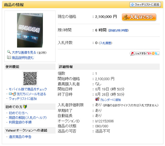Click the 詳細情報 section header
This screenshot has height=146, width=165.
[x=109, y=67]
